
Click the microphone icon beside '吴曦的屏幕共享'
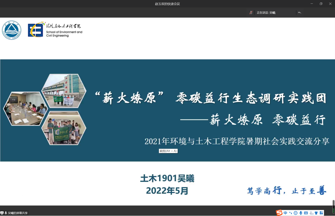point(6,213)
